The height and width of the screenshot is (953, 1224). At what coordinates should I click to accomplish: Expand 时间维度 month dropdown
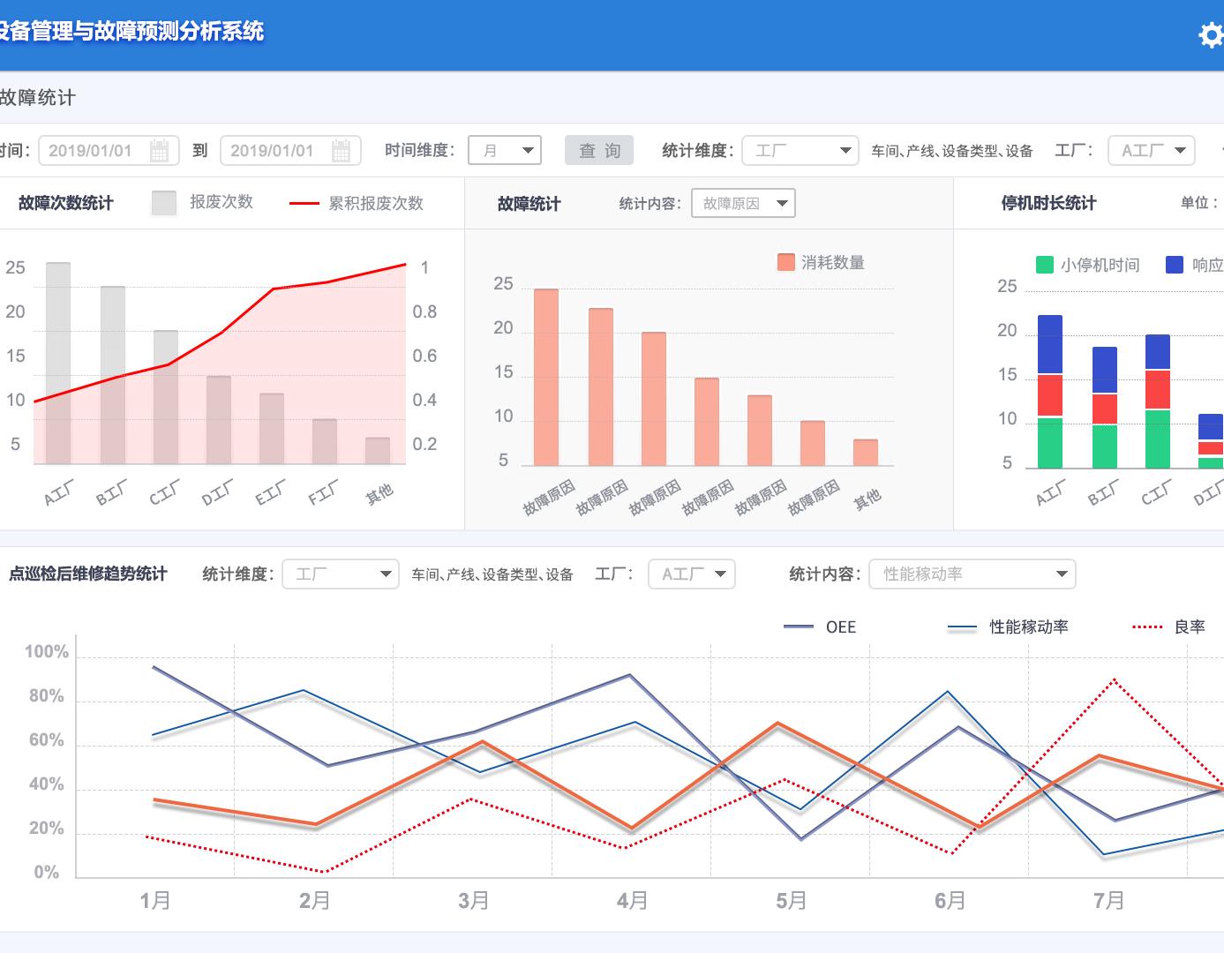(x=505, y=151)
